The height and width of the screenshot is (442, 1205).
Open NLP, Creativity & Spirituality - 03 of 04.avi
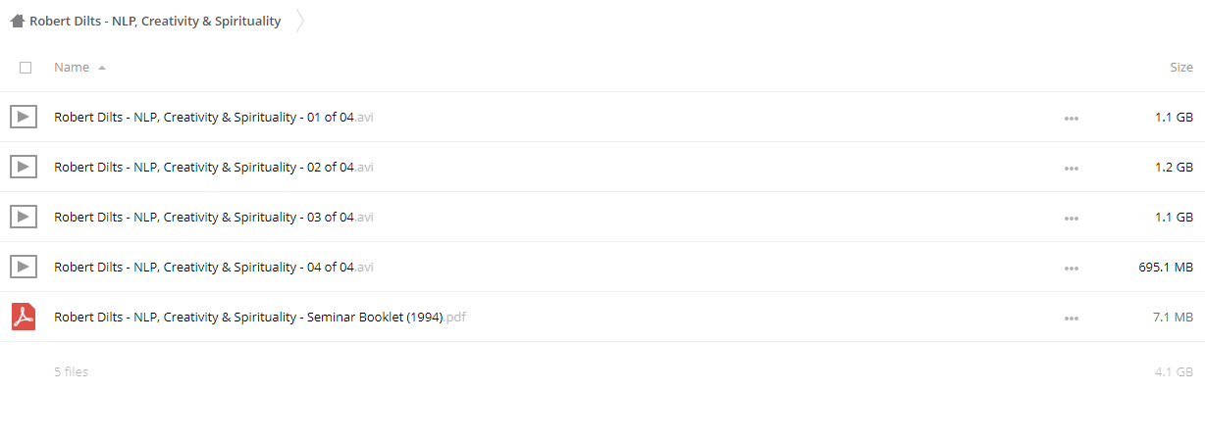(x=214, y=217)
